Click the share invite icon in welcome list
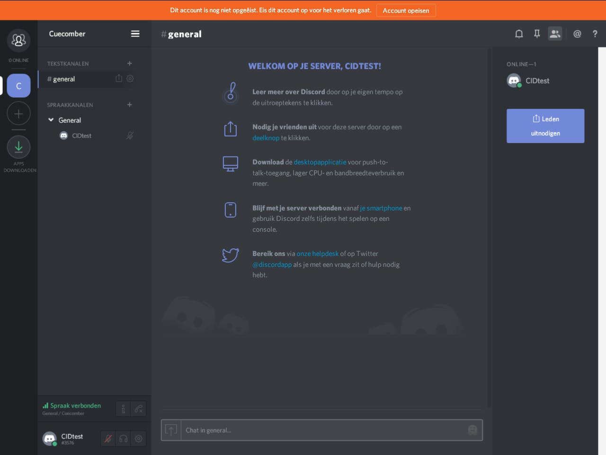 click(231, 128)
